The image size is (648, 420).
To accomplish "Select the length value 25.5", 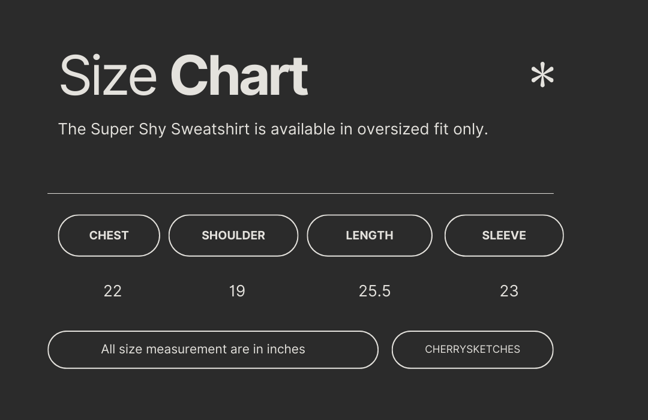I will [x=374, y=291].
